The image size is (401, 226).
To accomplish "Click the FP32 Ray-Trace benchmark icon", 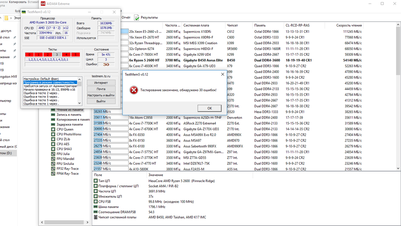I will (x=53, y=169).
